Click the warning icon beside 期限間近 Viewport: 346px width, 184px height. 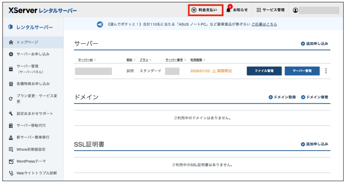[214, 71]
